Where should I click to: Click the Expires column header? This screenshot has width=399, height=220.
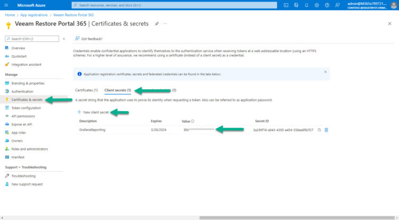tap(156, 121)
